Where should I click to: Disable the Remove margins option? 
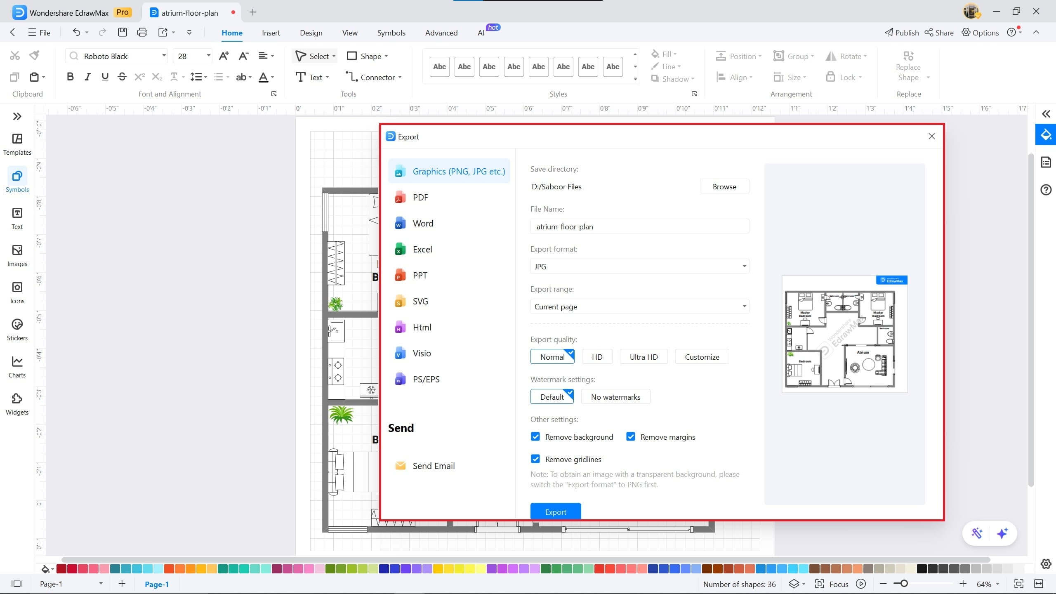point(631,436)
